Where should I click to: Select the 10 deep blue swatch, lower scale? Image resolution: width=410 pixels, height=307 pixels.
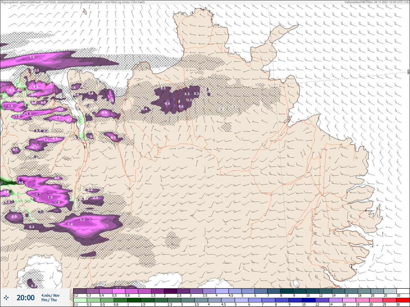309,300
